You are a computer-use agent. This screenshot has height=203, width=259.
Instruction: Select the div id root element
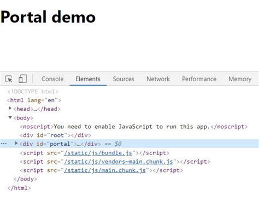[x=55, y=135]
